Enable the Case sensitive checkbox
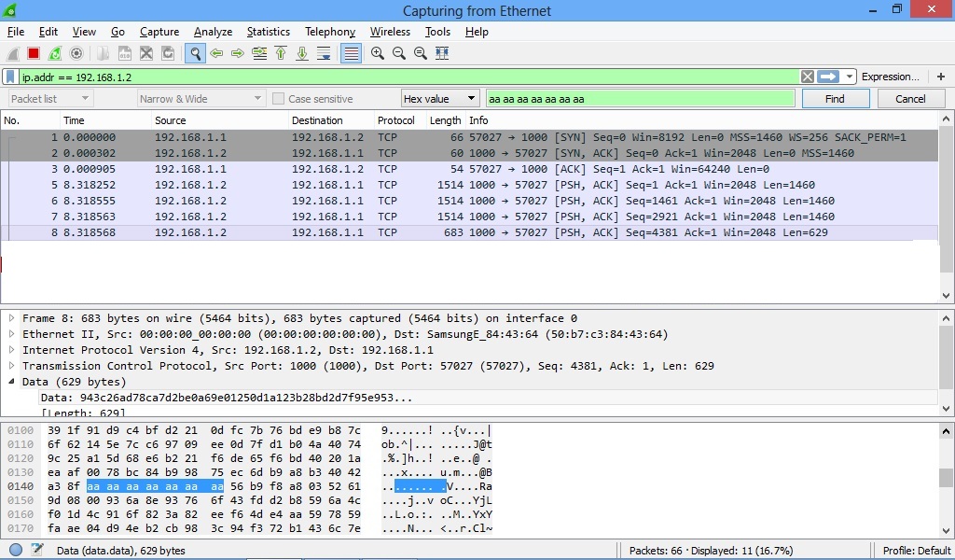The image size is (955, 560). [278, 99]
